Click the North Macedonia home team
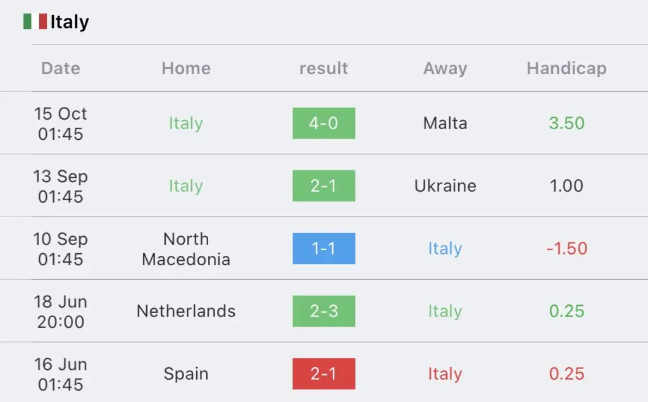 tap(186, 249)
